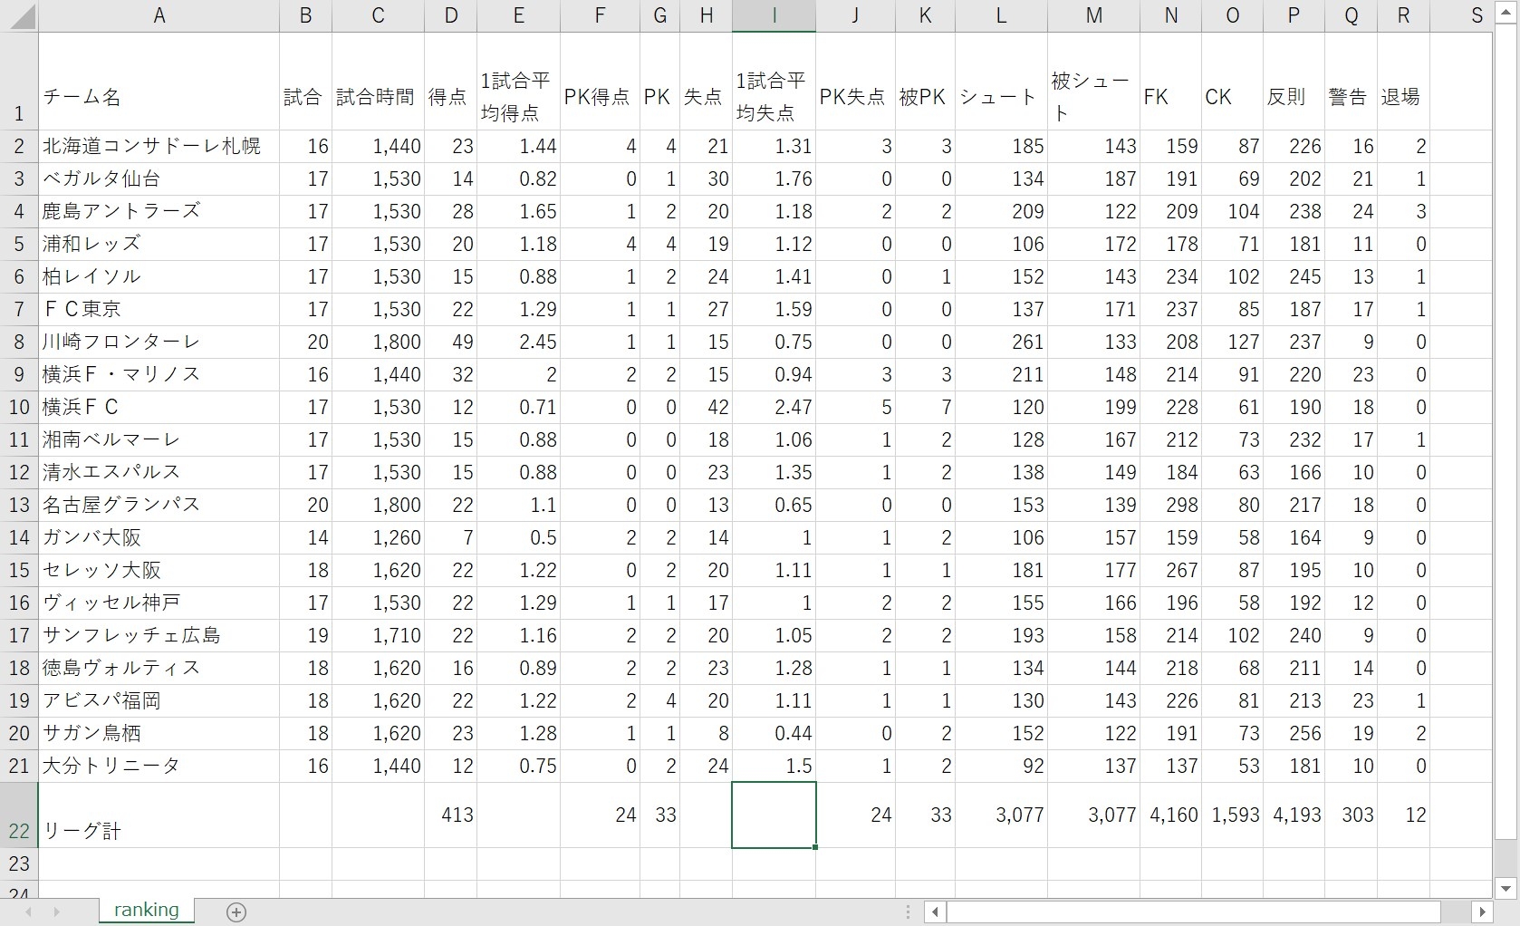The width and height of the screenshot is (1520, 926).
Task: Click horizontal scrollbar left arrow
Action: pyautogui.click(x=935, y=912)
